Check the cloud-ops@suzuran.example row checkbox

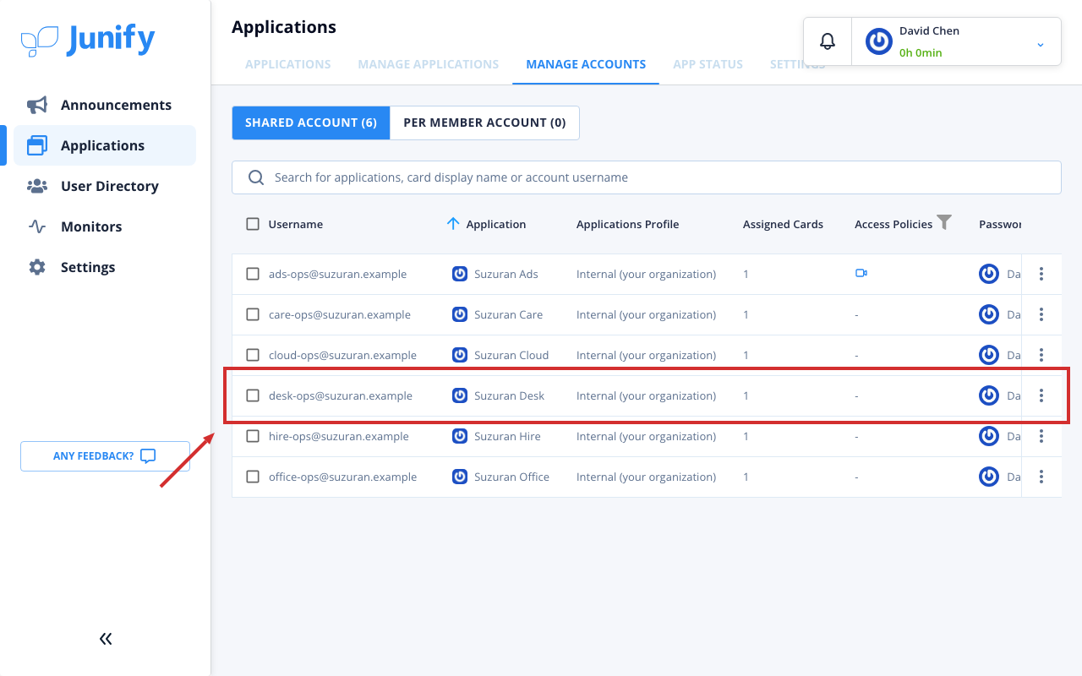(x=253, y=355)
